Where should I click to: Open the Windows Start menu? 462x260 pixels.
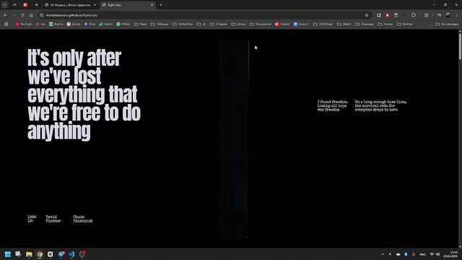click(8, 254)
